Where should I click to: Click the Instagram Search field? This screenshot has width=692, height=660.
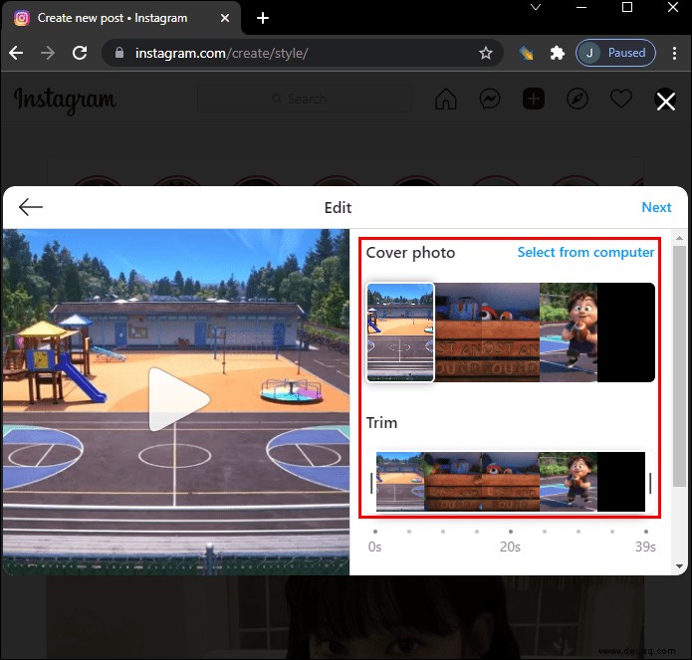(x=304, y=99)
